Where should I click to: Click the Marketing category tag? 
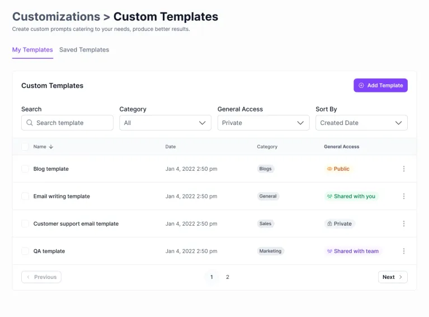270,251
